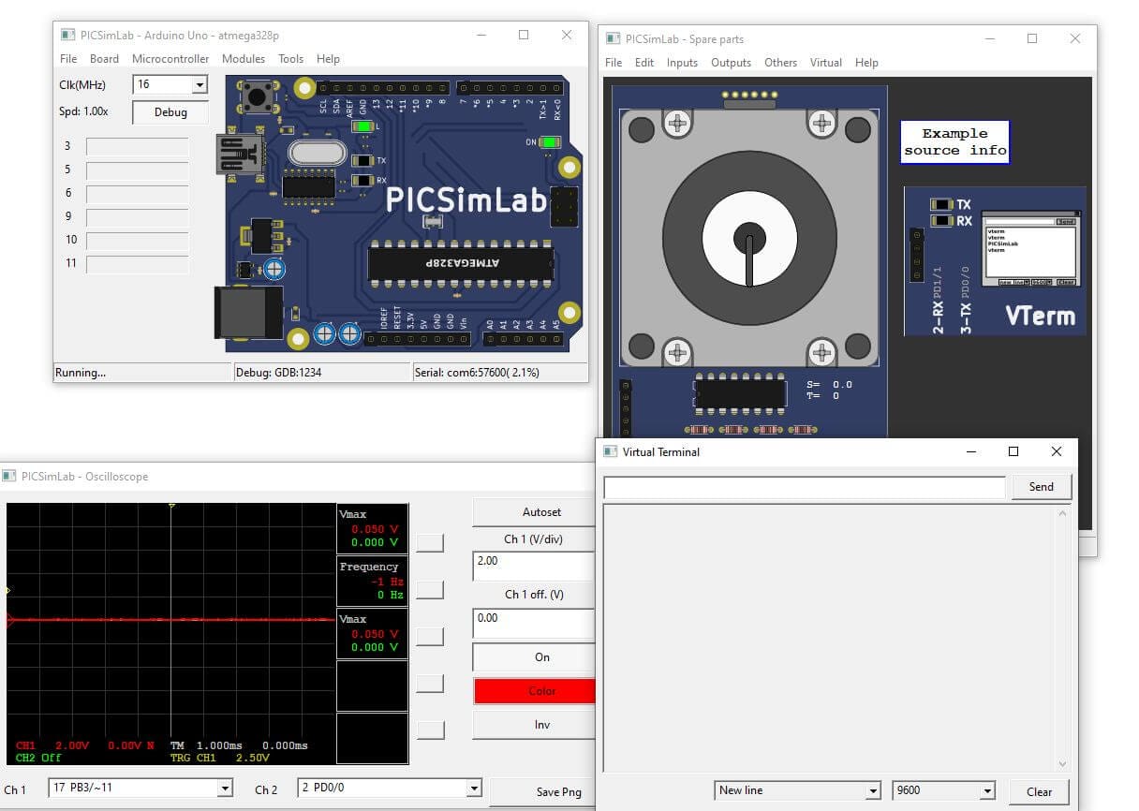Click the DC power jack on board

pyautogui.click(x=247, y=312)
